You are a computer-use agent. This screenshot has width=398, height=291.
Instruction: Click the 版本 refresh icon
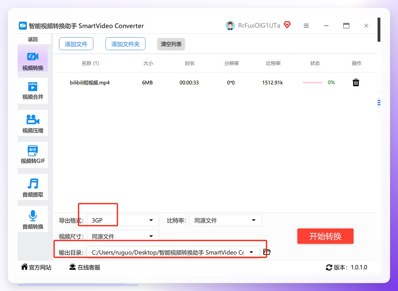point(329,267)
